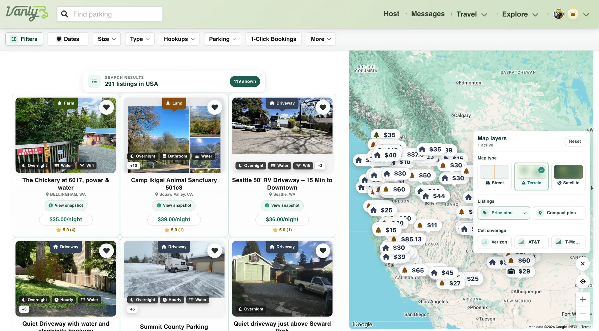Select Street map type
The image size is (599, 331).
pyautogui.click(x=494, y=177)
